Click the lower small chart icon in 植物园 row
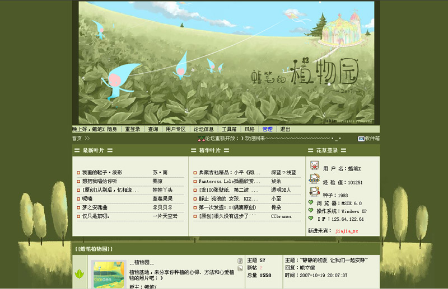Screen dimensions: 448x289 [x=240, y=268]
